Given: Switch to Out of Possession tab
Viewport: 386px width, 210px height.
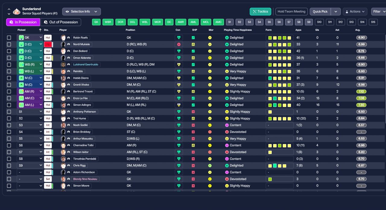Looking at the screenshot, I should click(x=61, y=22).
